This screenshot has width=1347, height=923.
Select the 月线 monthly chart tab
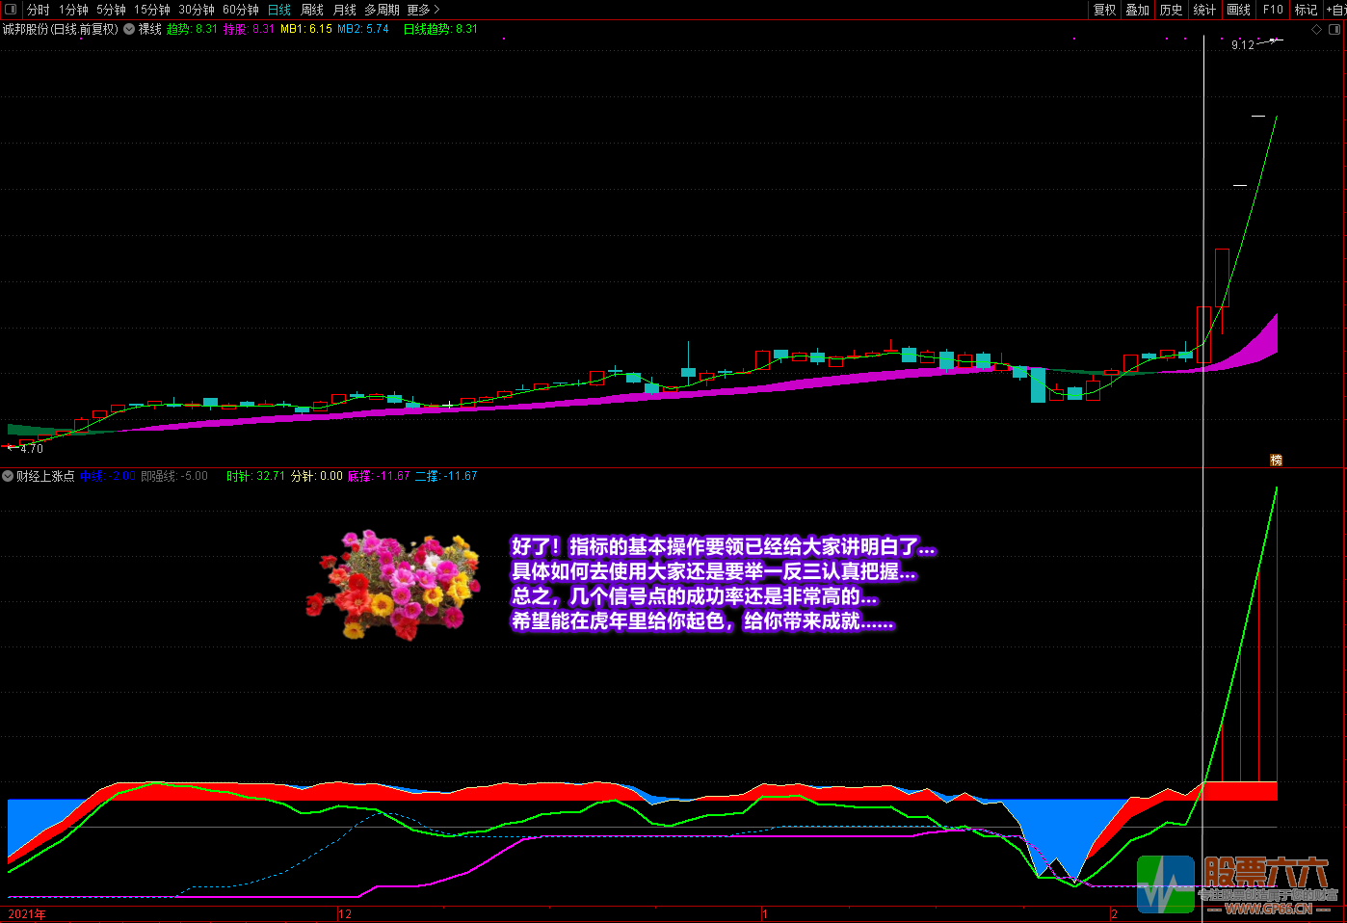click(345, 10)
